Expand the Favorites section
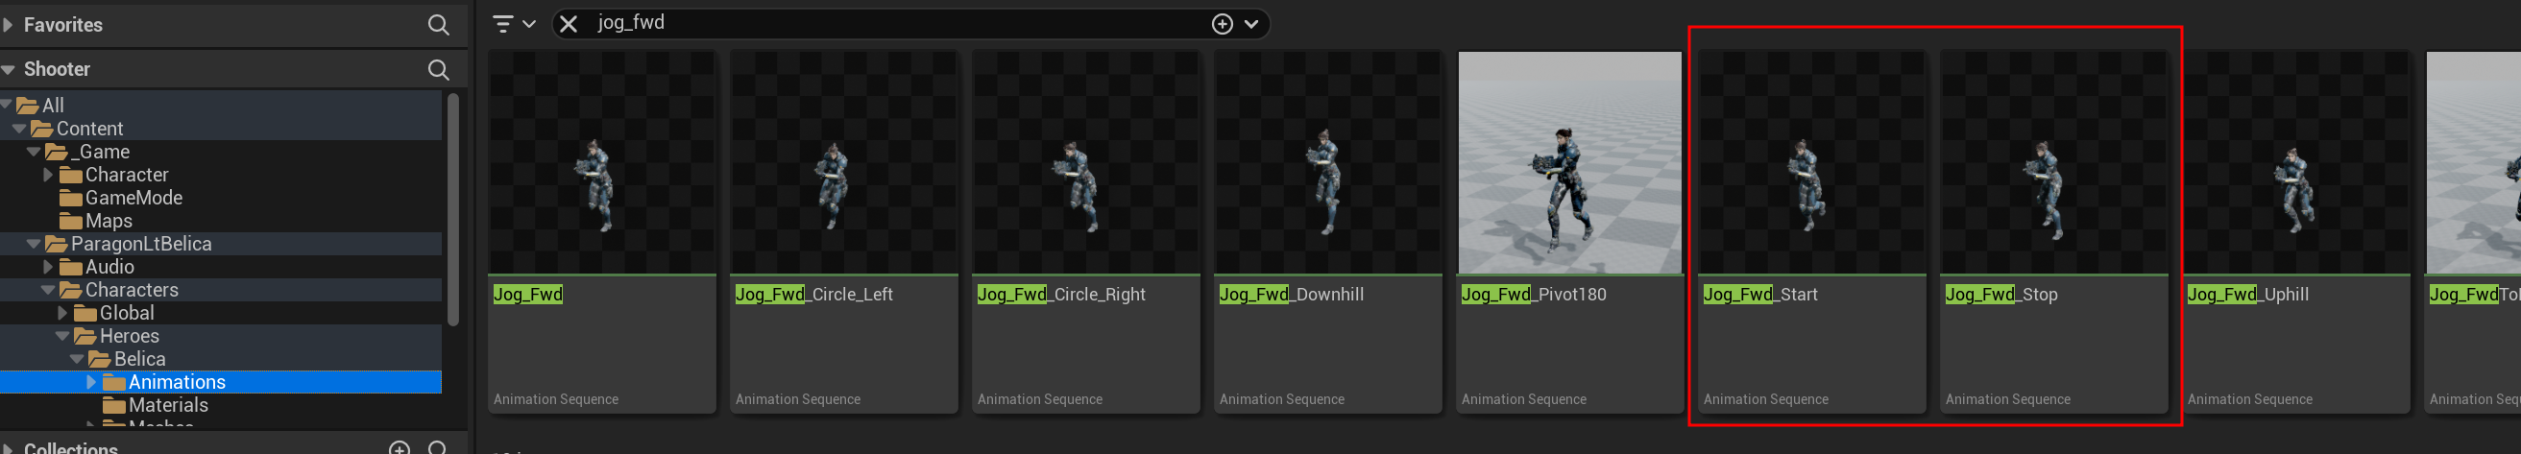 (8, 24)
